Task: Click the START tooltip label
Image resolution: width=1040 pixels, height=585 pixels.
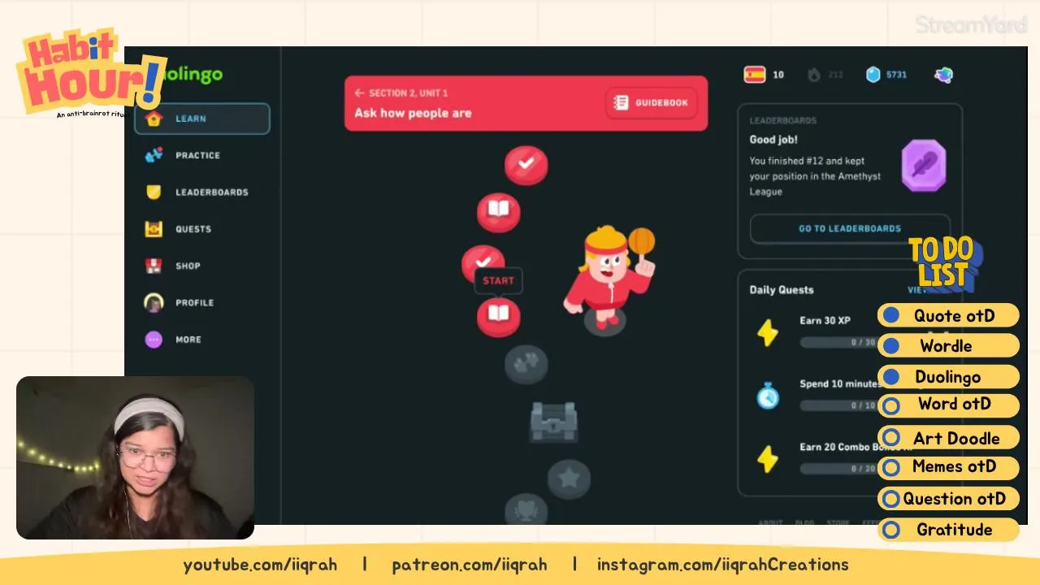Action: pos(498,281)
